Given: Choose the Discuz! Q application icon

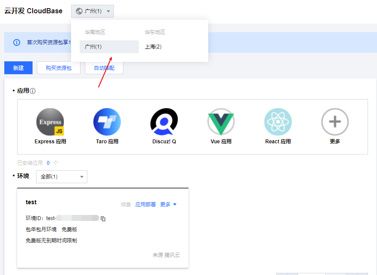Looking at the screenshot, I should click(x=164, y=122).
